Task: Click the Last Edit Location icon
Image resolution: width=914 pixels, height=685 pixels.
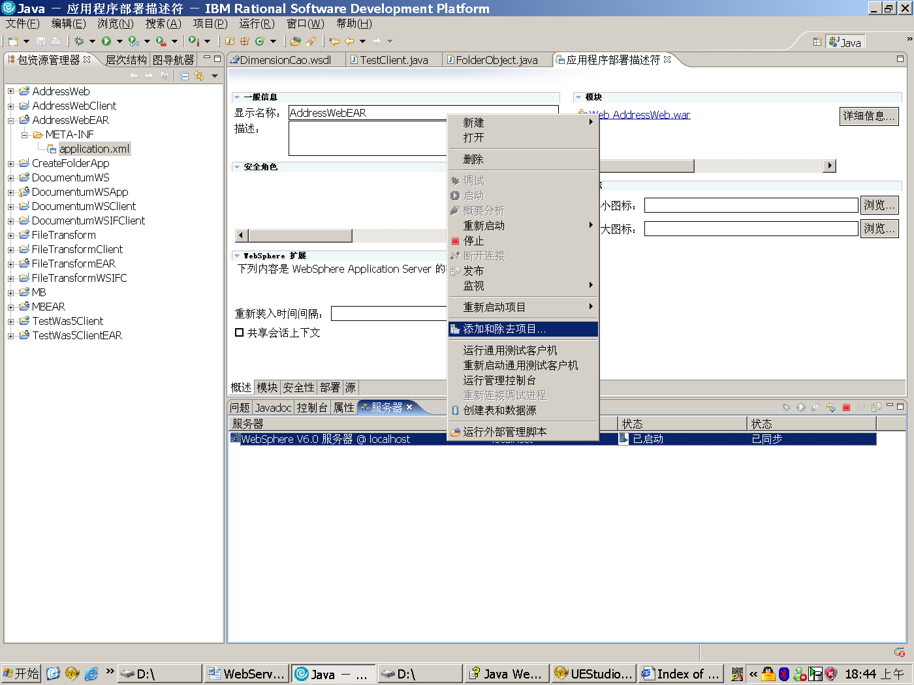Action: pyautogui.click(x=334, y=41)
